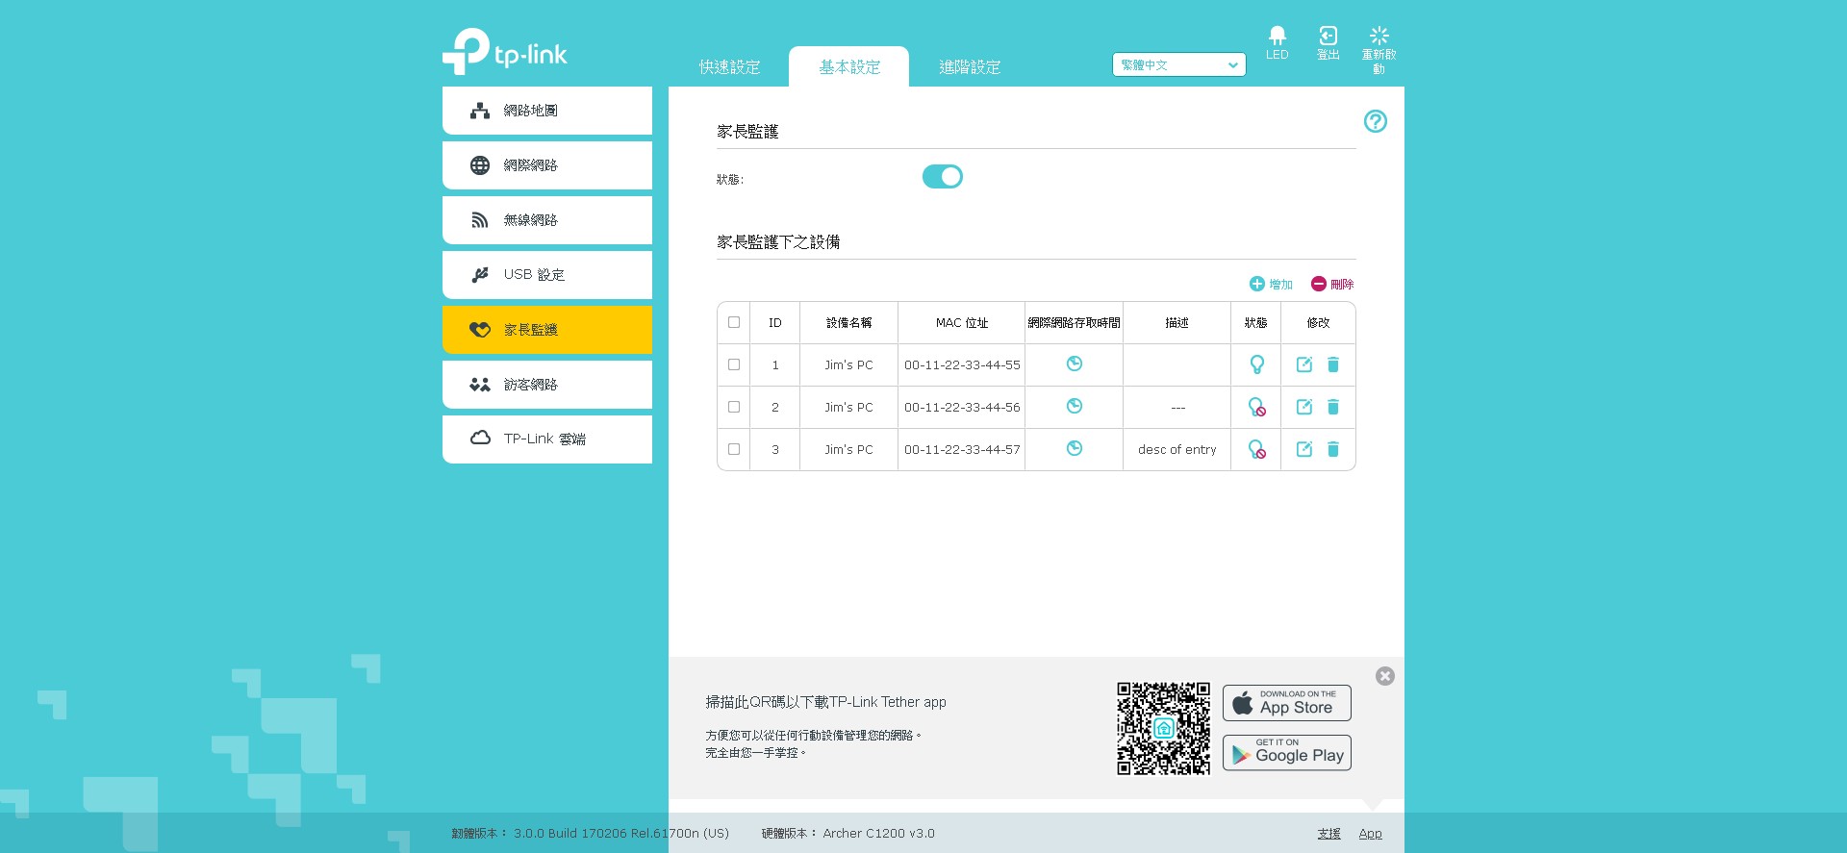This screenshot has width=1847, height=853.
Task: Open internet access time for 00-11-22-33-44-57
Action: [x=1074, y=448]
